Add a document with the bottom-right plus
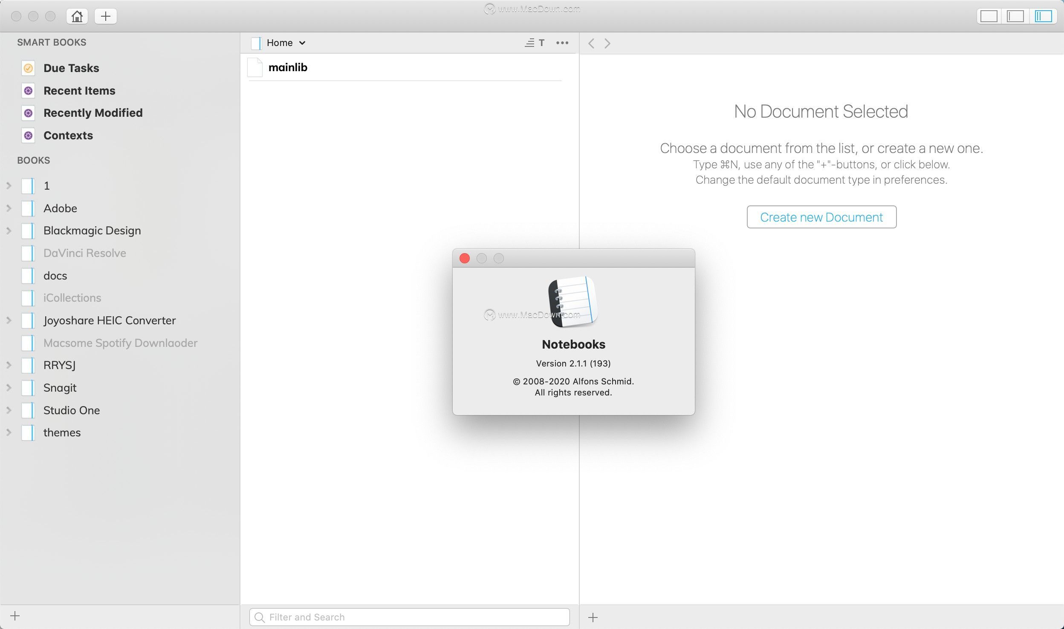Viewport: 1064px width, 629px height. (x=593, y=617)
